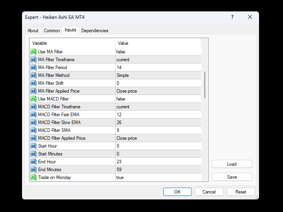The image size is (283, 212).
Task: Click the Start Hour integer icon
Action: pyautogui.click(x=33, y=146)
